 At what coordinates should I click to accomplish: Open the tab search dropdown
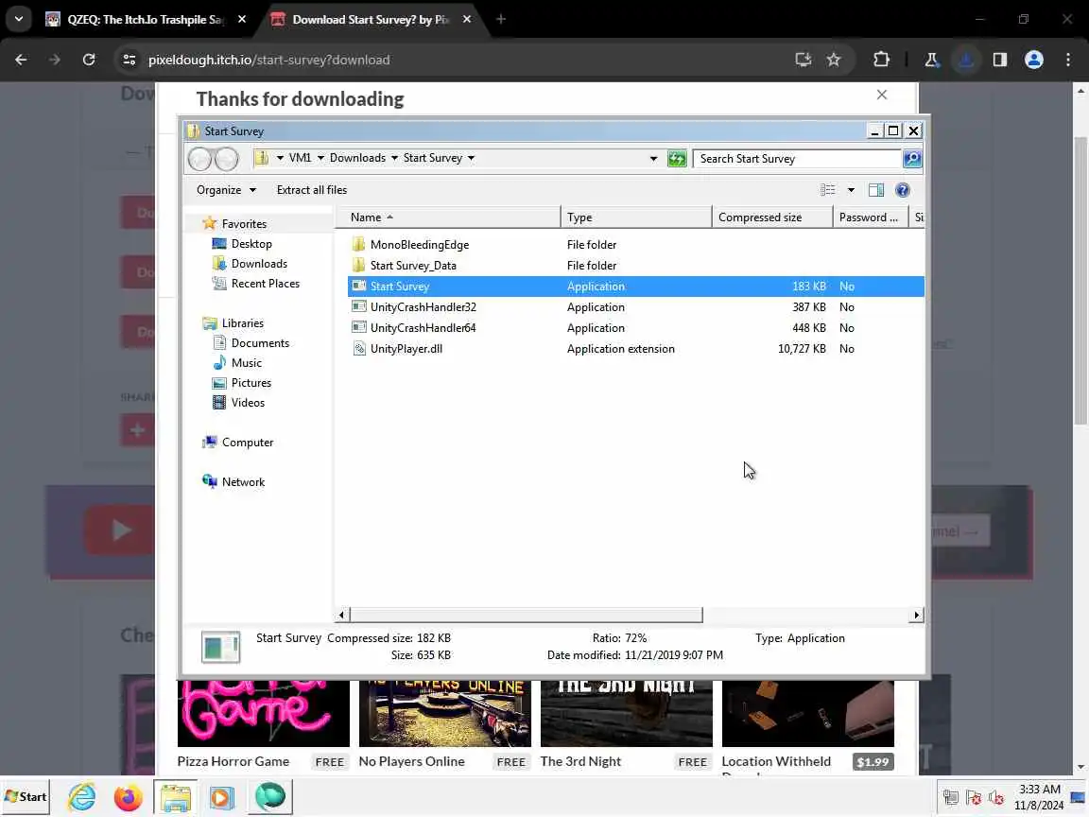(19, 20)
